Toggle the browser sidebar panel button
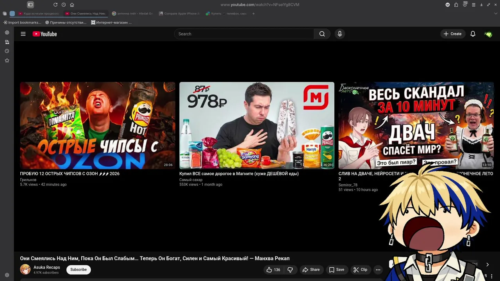 pyautogui.click(x=30, y=5)
